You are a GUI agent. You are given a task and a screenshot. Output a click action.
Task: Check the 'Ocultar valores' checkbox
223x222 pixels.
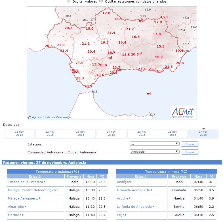(68, 1)
